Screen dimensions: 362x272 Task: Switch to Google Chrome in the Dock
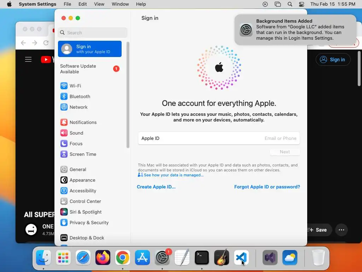tap(123, 257)
